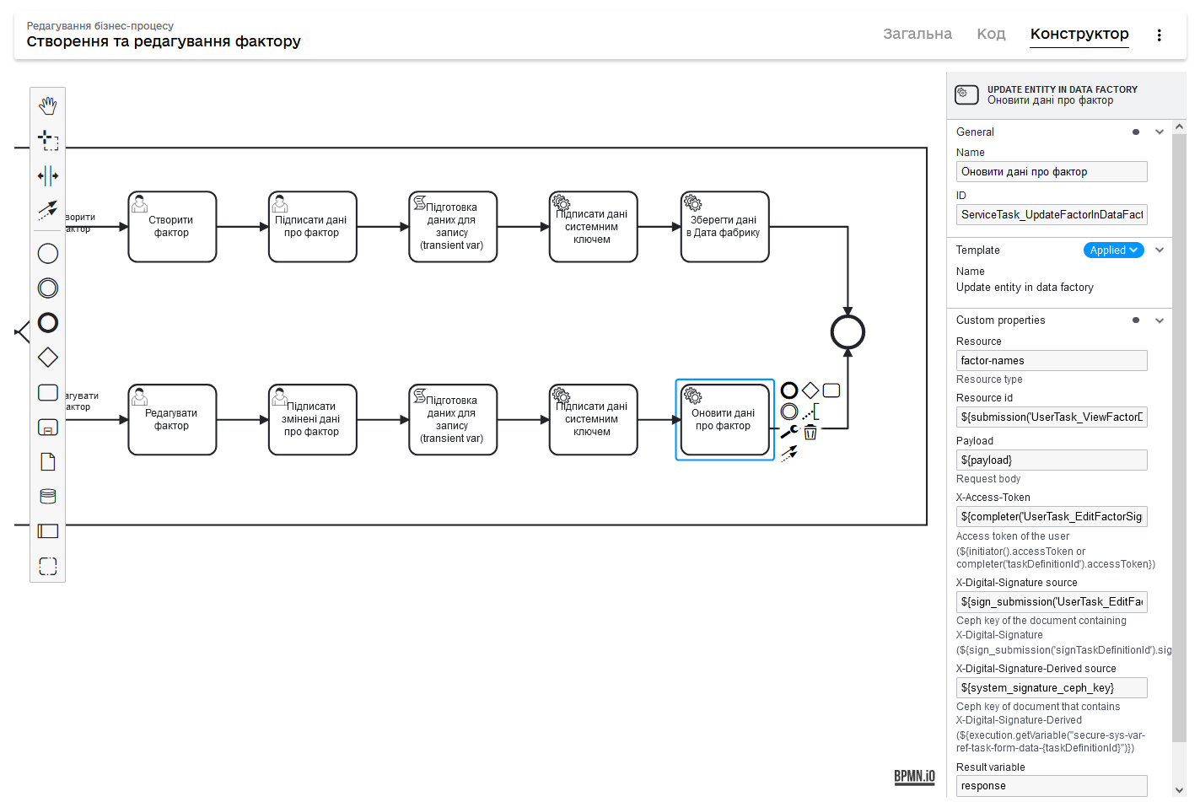Append text annotation from context pad
This screenshot has height=802, width=1200.
(x=810, y=412)
